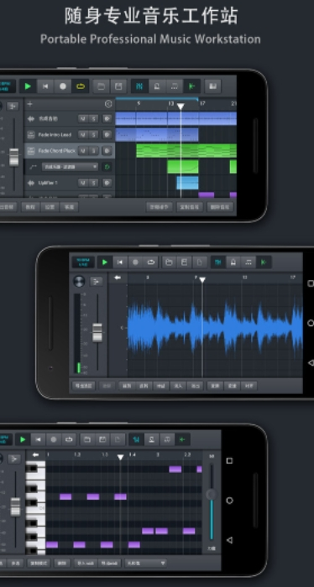The image size is (314, 587).
Task: Click the import midi button
Action: pyautogui.click(x=86, y=563)
